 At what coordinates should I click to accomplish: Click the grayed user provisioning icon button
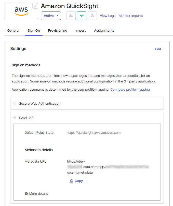(92, 16)
